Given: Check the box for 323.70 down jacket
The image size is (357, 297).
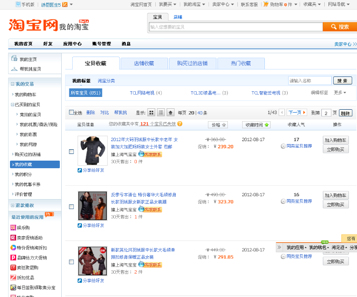Looking at the screenshot, I should tap(71, 207).
